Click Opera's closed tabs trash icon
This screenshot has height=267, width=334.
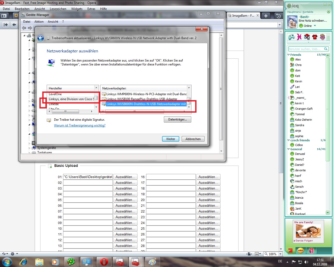[278, 16]
